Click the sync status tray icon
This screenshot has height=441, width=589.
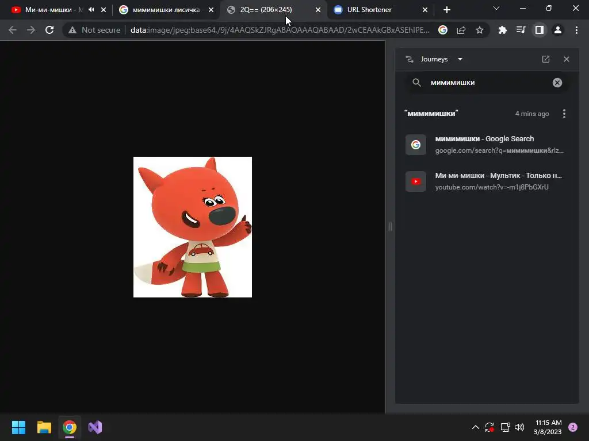(489, 427)
